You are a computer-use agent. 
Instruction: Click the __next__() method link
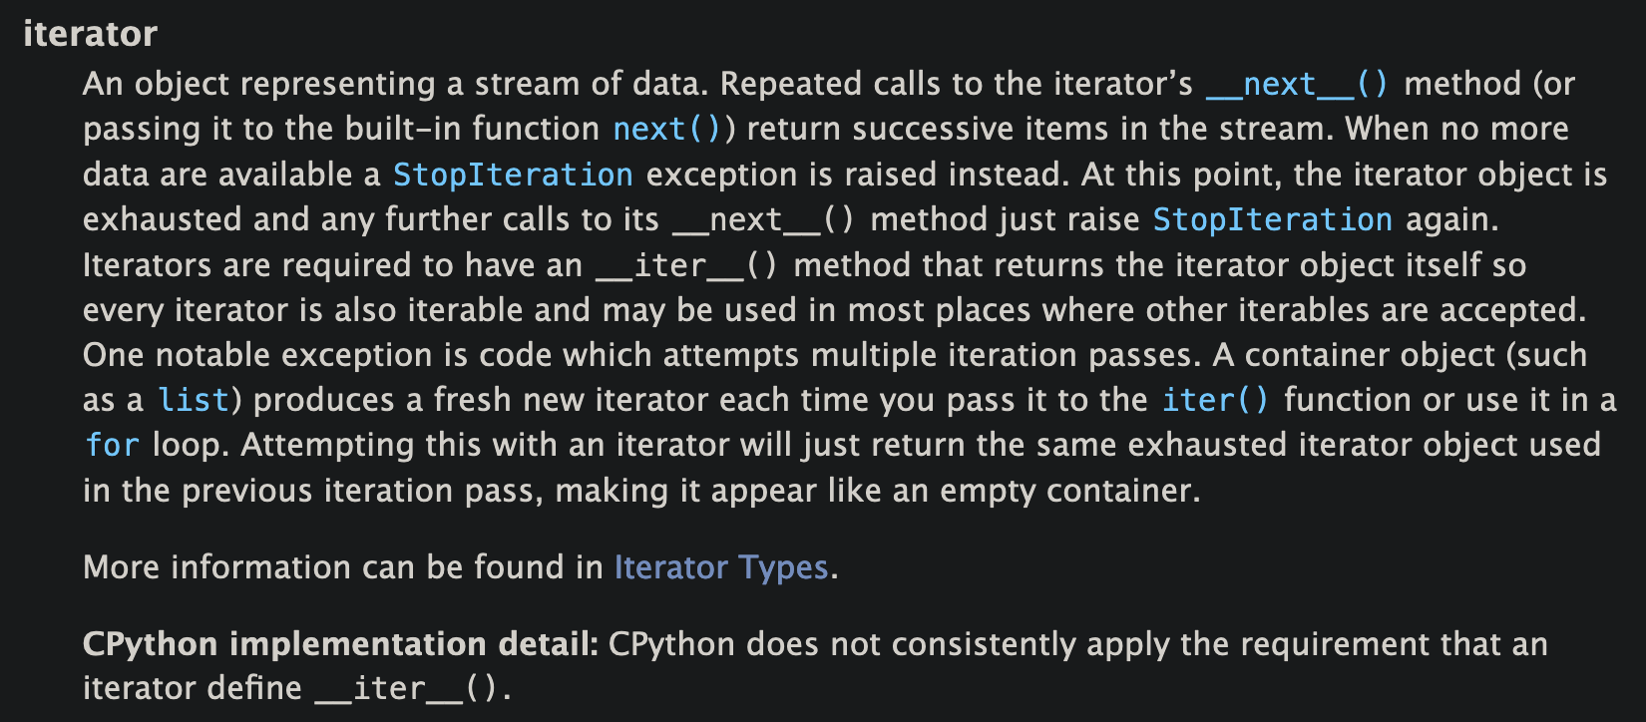coord(1297,85)
